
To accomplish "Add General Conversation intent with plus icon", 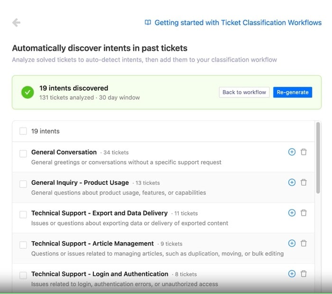I will click(292, 152).
